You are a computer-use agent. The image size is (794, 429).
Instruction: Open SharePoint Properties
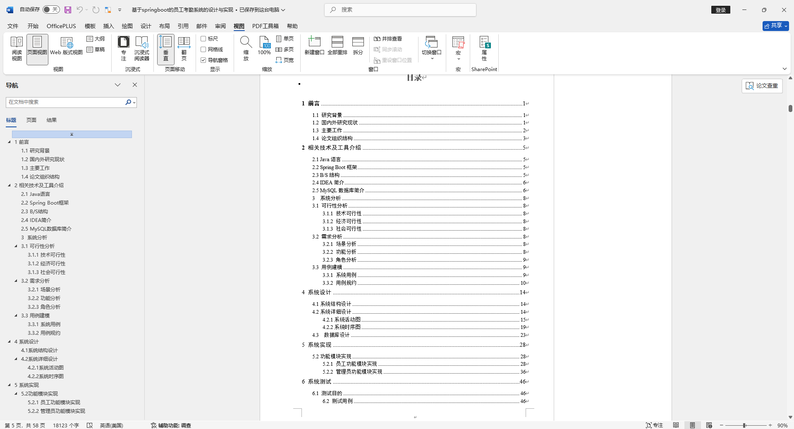(x=484, y=49)
